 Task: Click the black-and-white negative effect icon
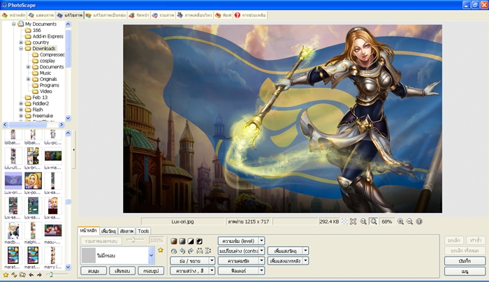[x=199, y=241]
